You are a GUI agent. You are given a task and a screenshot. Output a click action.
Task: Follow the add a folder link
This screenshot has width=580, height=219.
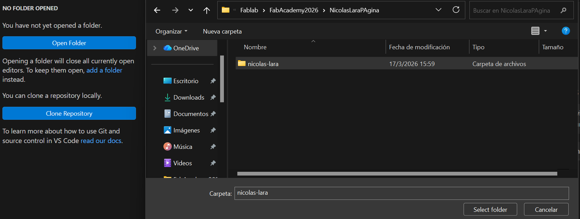coord(104,70)
